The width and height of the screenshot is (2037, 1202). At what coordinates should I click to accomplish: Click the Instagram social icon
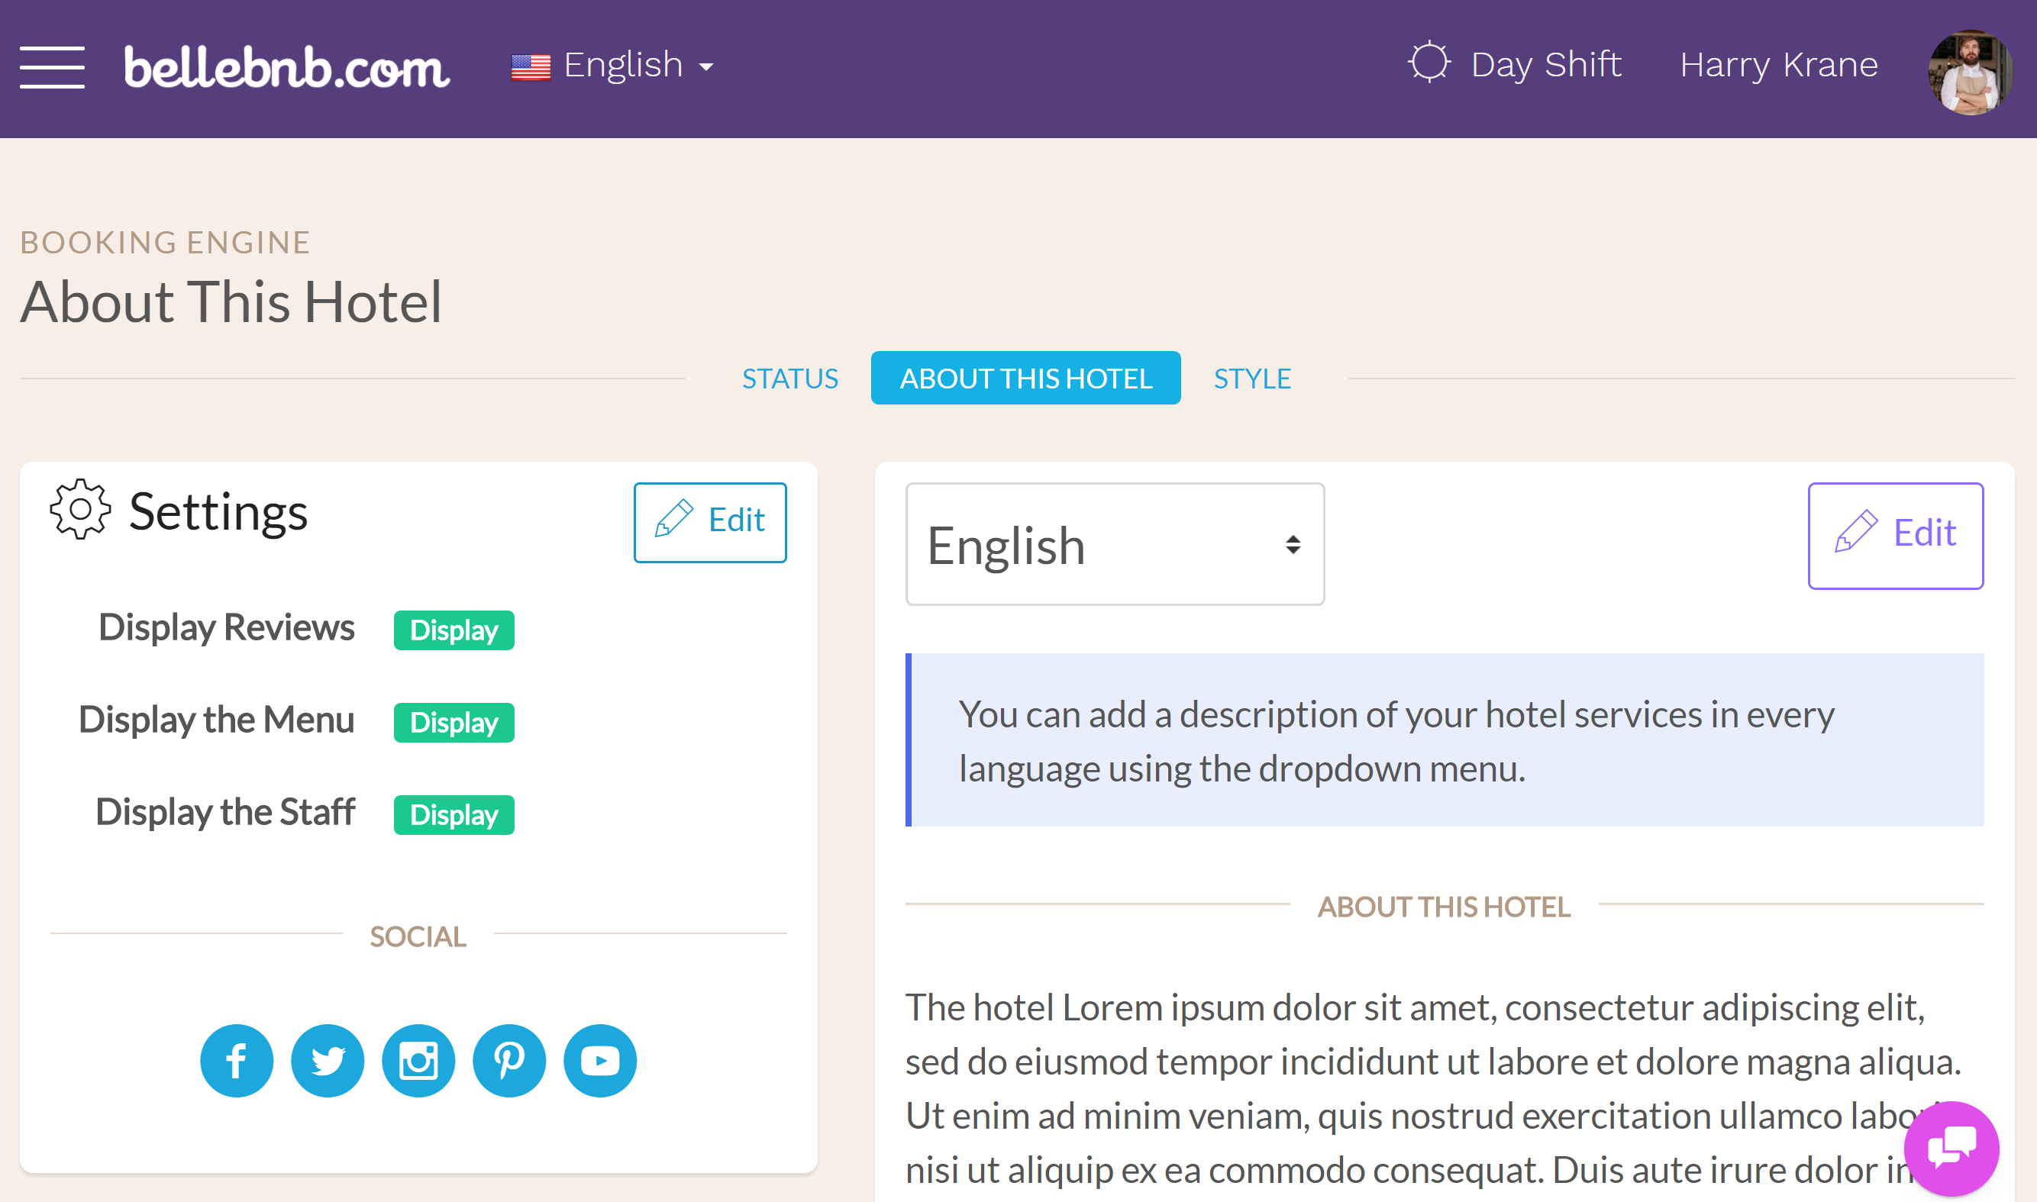[417, 1059]
